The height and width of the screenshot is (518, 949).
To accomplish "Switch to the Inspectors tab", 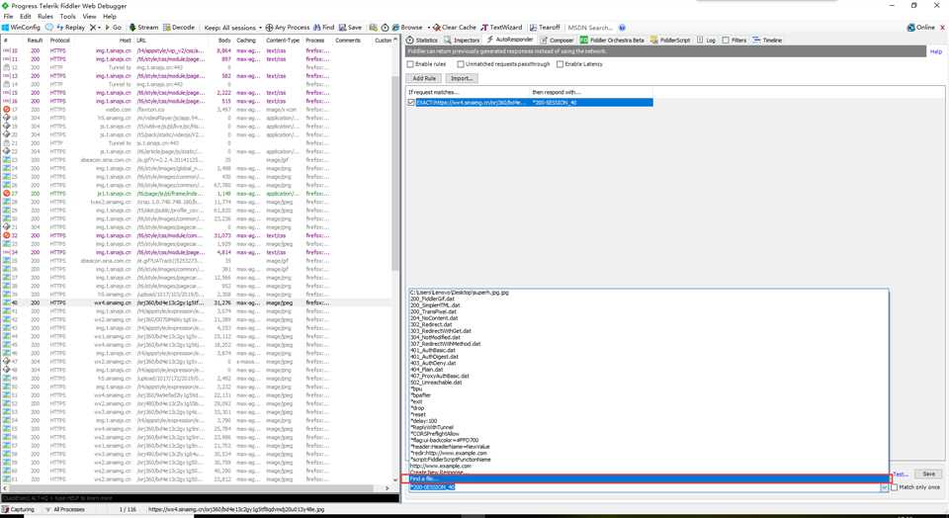I will click(462, 40).
